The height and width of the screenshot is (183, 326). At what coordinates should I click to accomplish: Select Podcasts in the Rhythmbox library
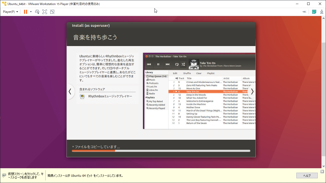tap(152, 83)
